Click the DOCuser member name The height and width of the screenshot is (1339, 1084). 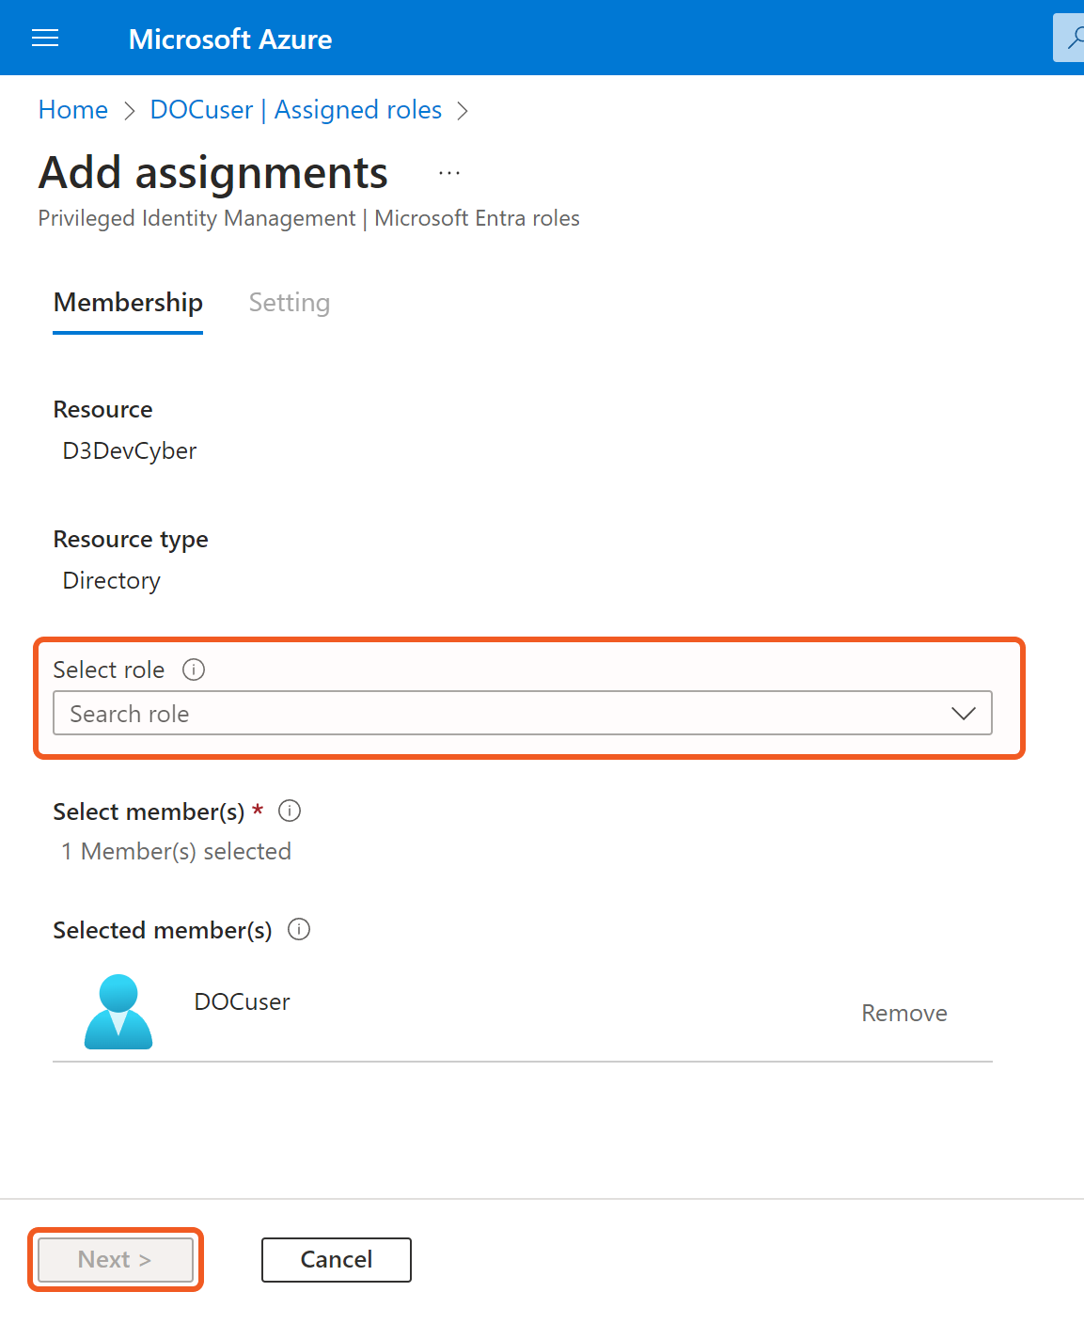coord(242,1001)
